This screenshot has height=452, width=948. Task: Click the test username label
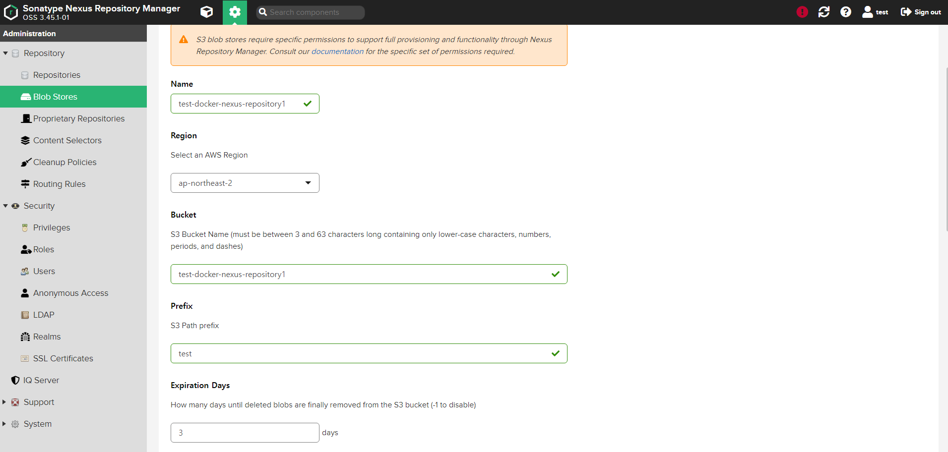pyautogui.click(x=882, y=12)
